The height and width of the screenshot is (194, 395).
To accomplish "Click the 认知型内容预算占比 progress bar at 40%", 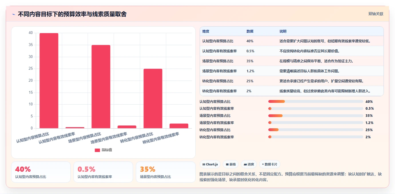I will coord(316,101).
